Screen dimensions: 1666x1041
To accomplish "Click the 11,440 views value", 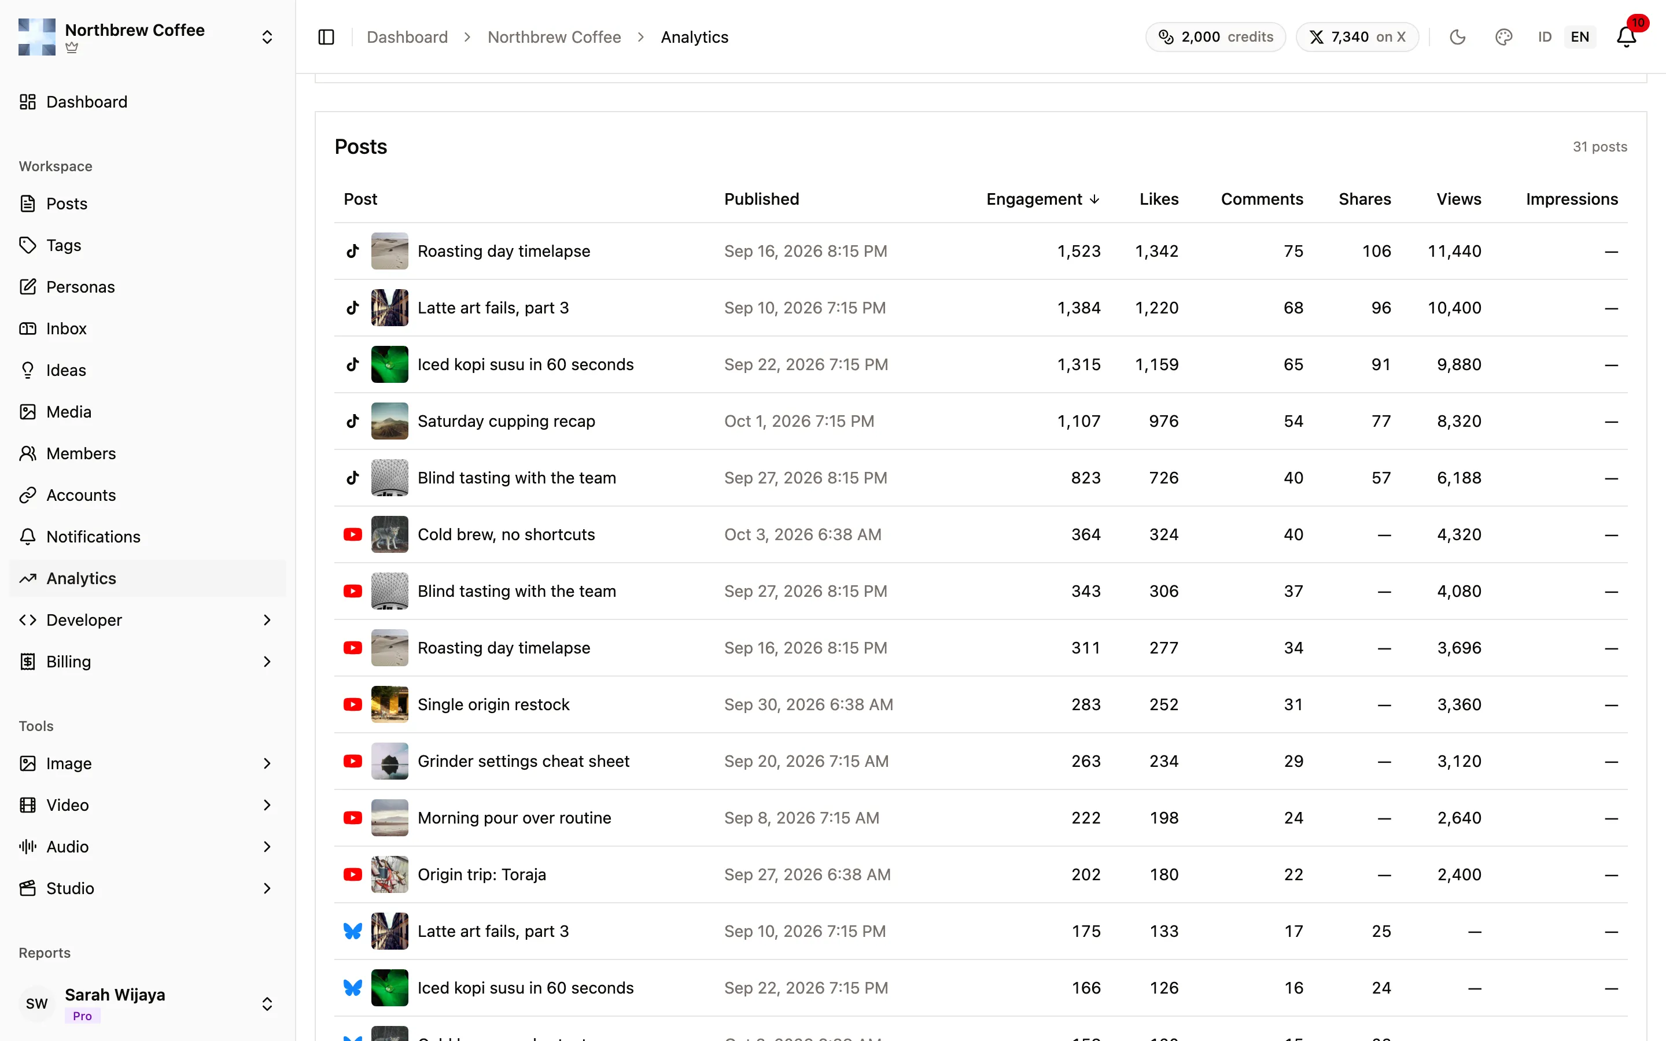I will [x=1454, y=252].
